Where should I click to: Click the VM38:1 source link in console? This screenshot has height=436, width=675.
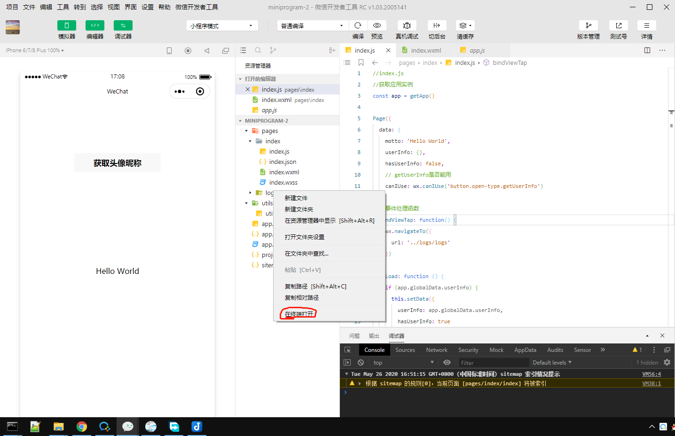pos(651,383)
